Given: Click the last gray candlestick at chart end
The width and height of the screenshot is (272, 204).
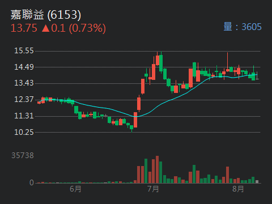Looking at the screenshot, I should click(x=257, y=75).
